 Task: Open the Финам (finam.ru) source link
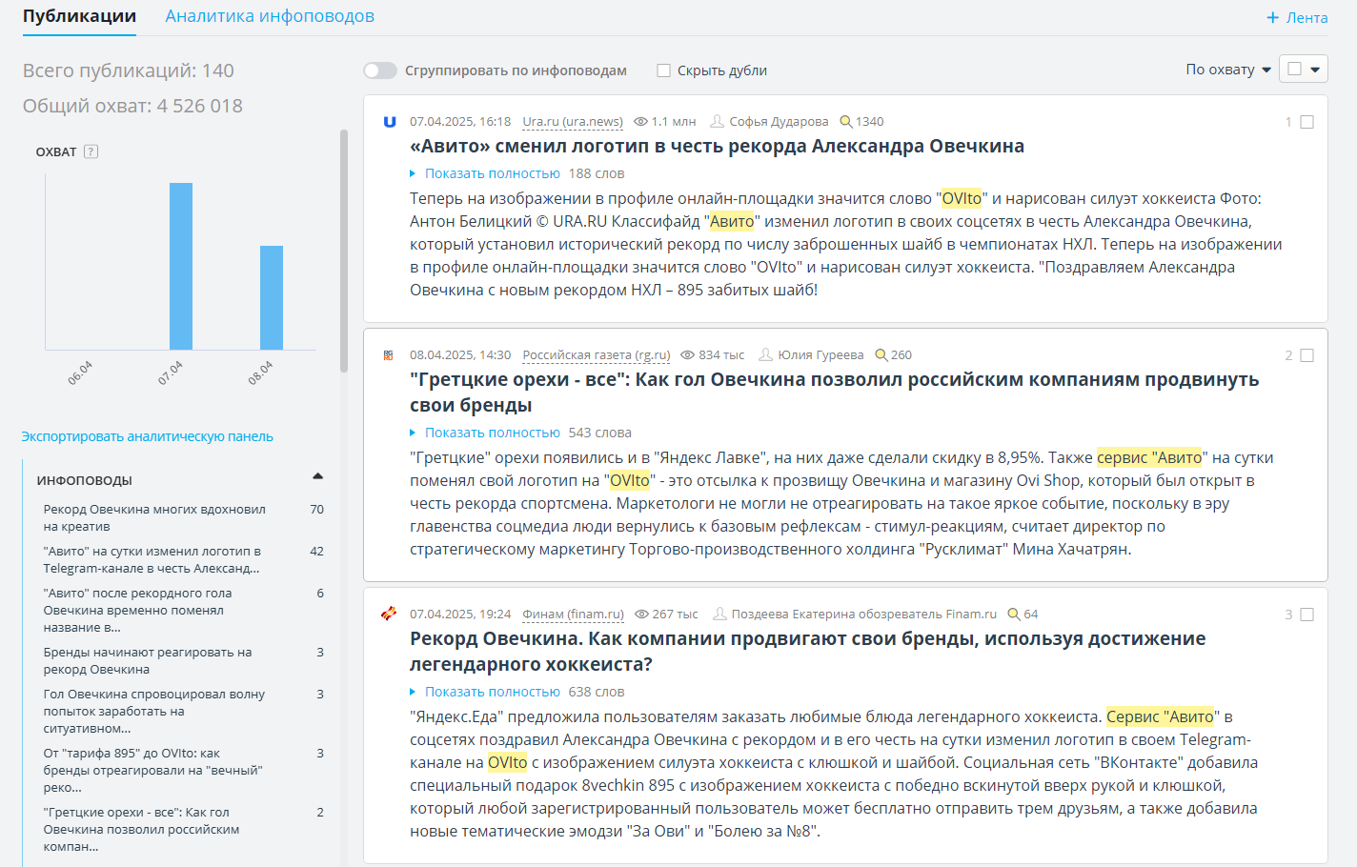[x=574, y=615]
